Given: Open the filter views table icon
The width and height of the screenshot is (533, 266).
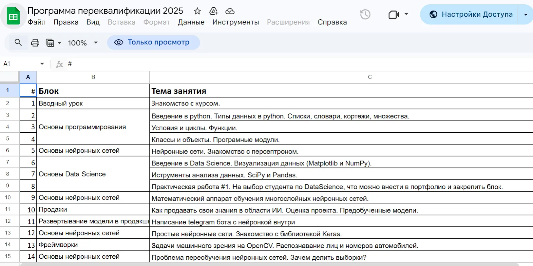Looking at the screenshot, I should (x=50, y=43).
